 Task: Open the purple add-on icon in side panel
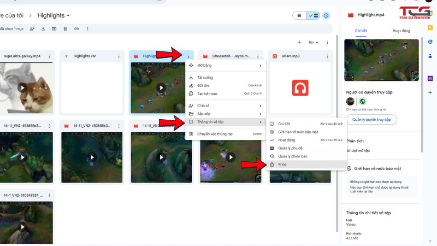(430, 78)
